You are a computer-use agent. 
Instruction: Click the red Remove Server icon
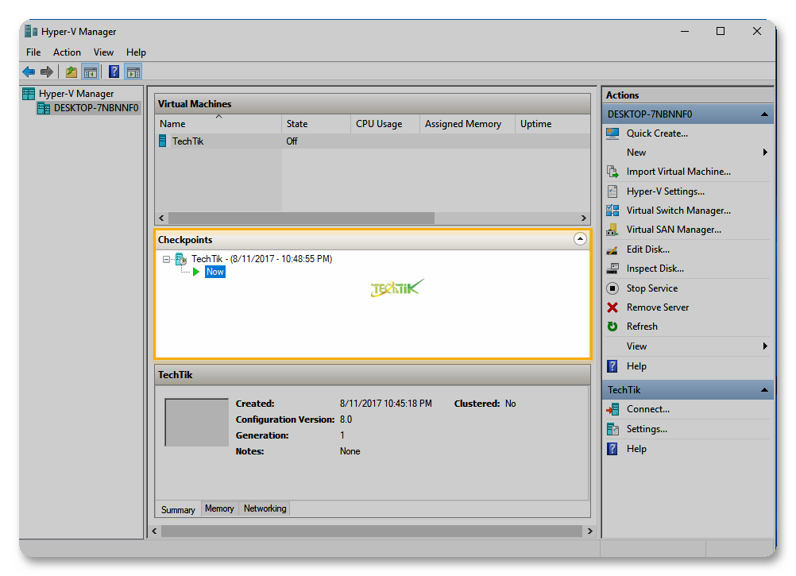point(612,307)
